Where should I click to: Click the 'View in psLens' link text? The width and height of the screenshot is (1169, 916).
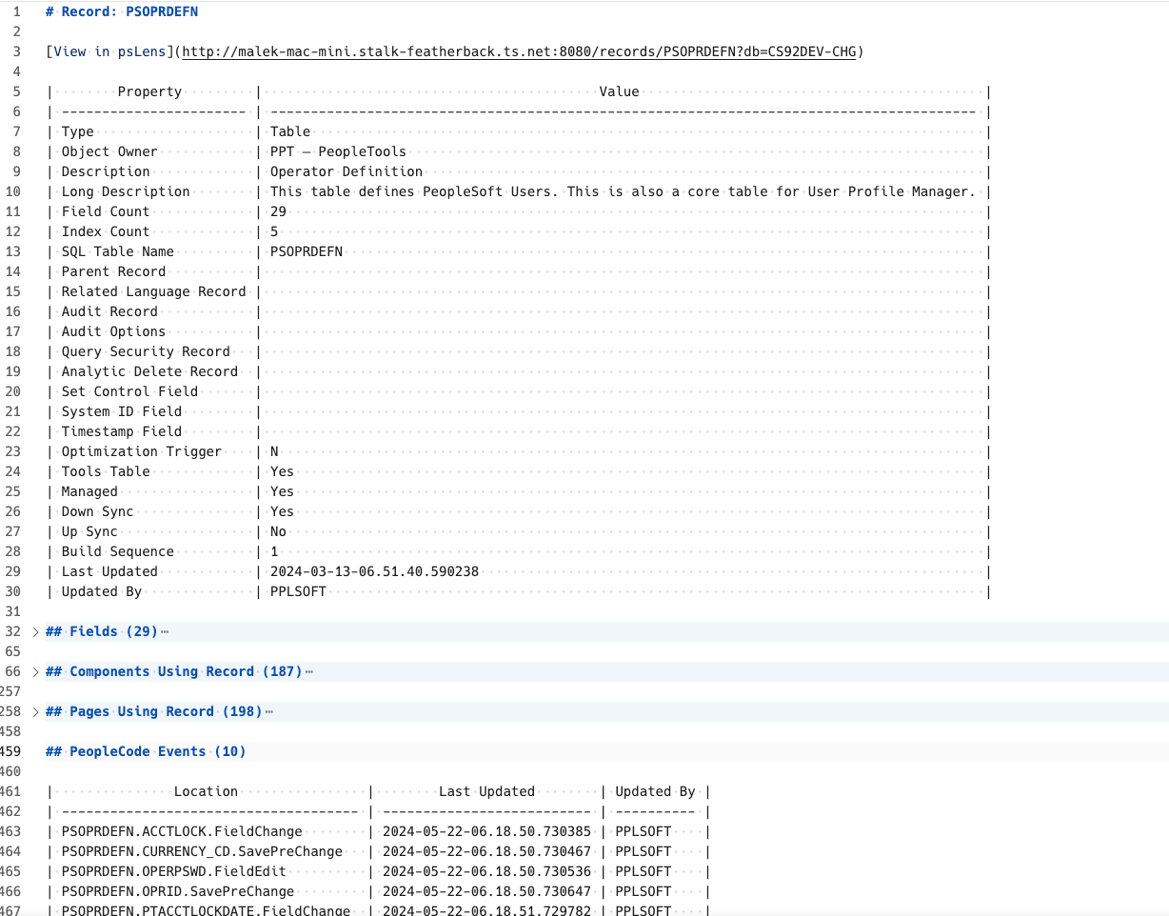[x=109, y=51]
